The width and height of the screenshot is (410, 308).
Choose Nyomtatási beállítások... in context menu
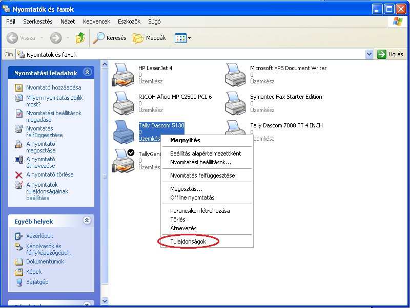207,162
